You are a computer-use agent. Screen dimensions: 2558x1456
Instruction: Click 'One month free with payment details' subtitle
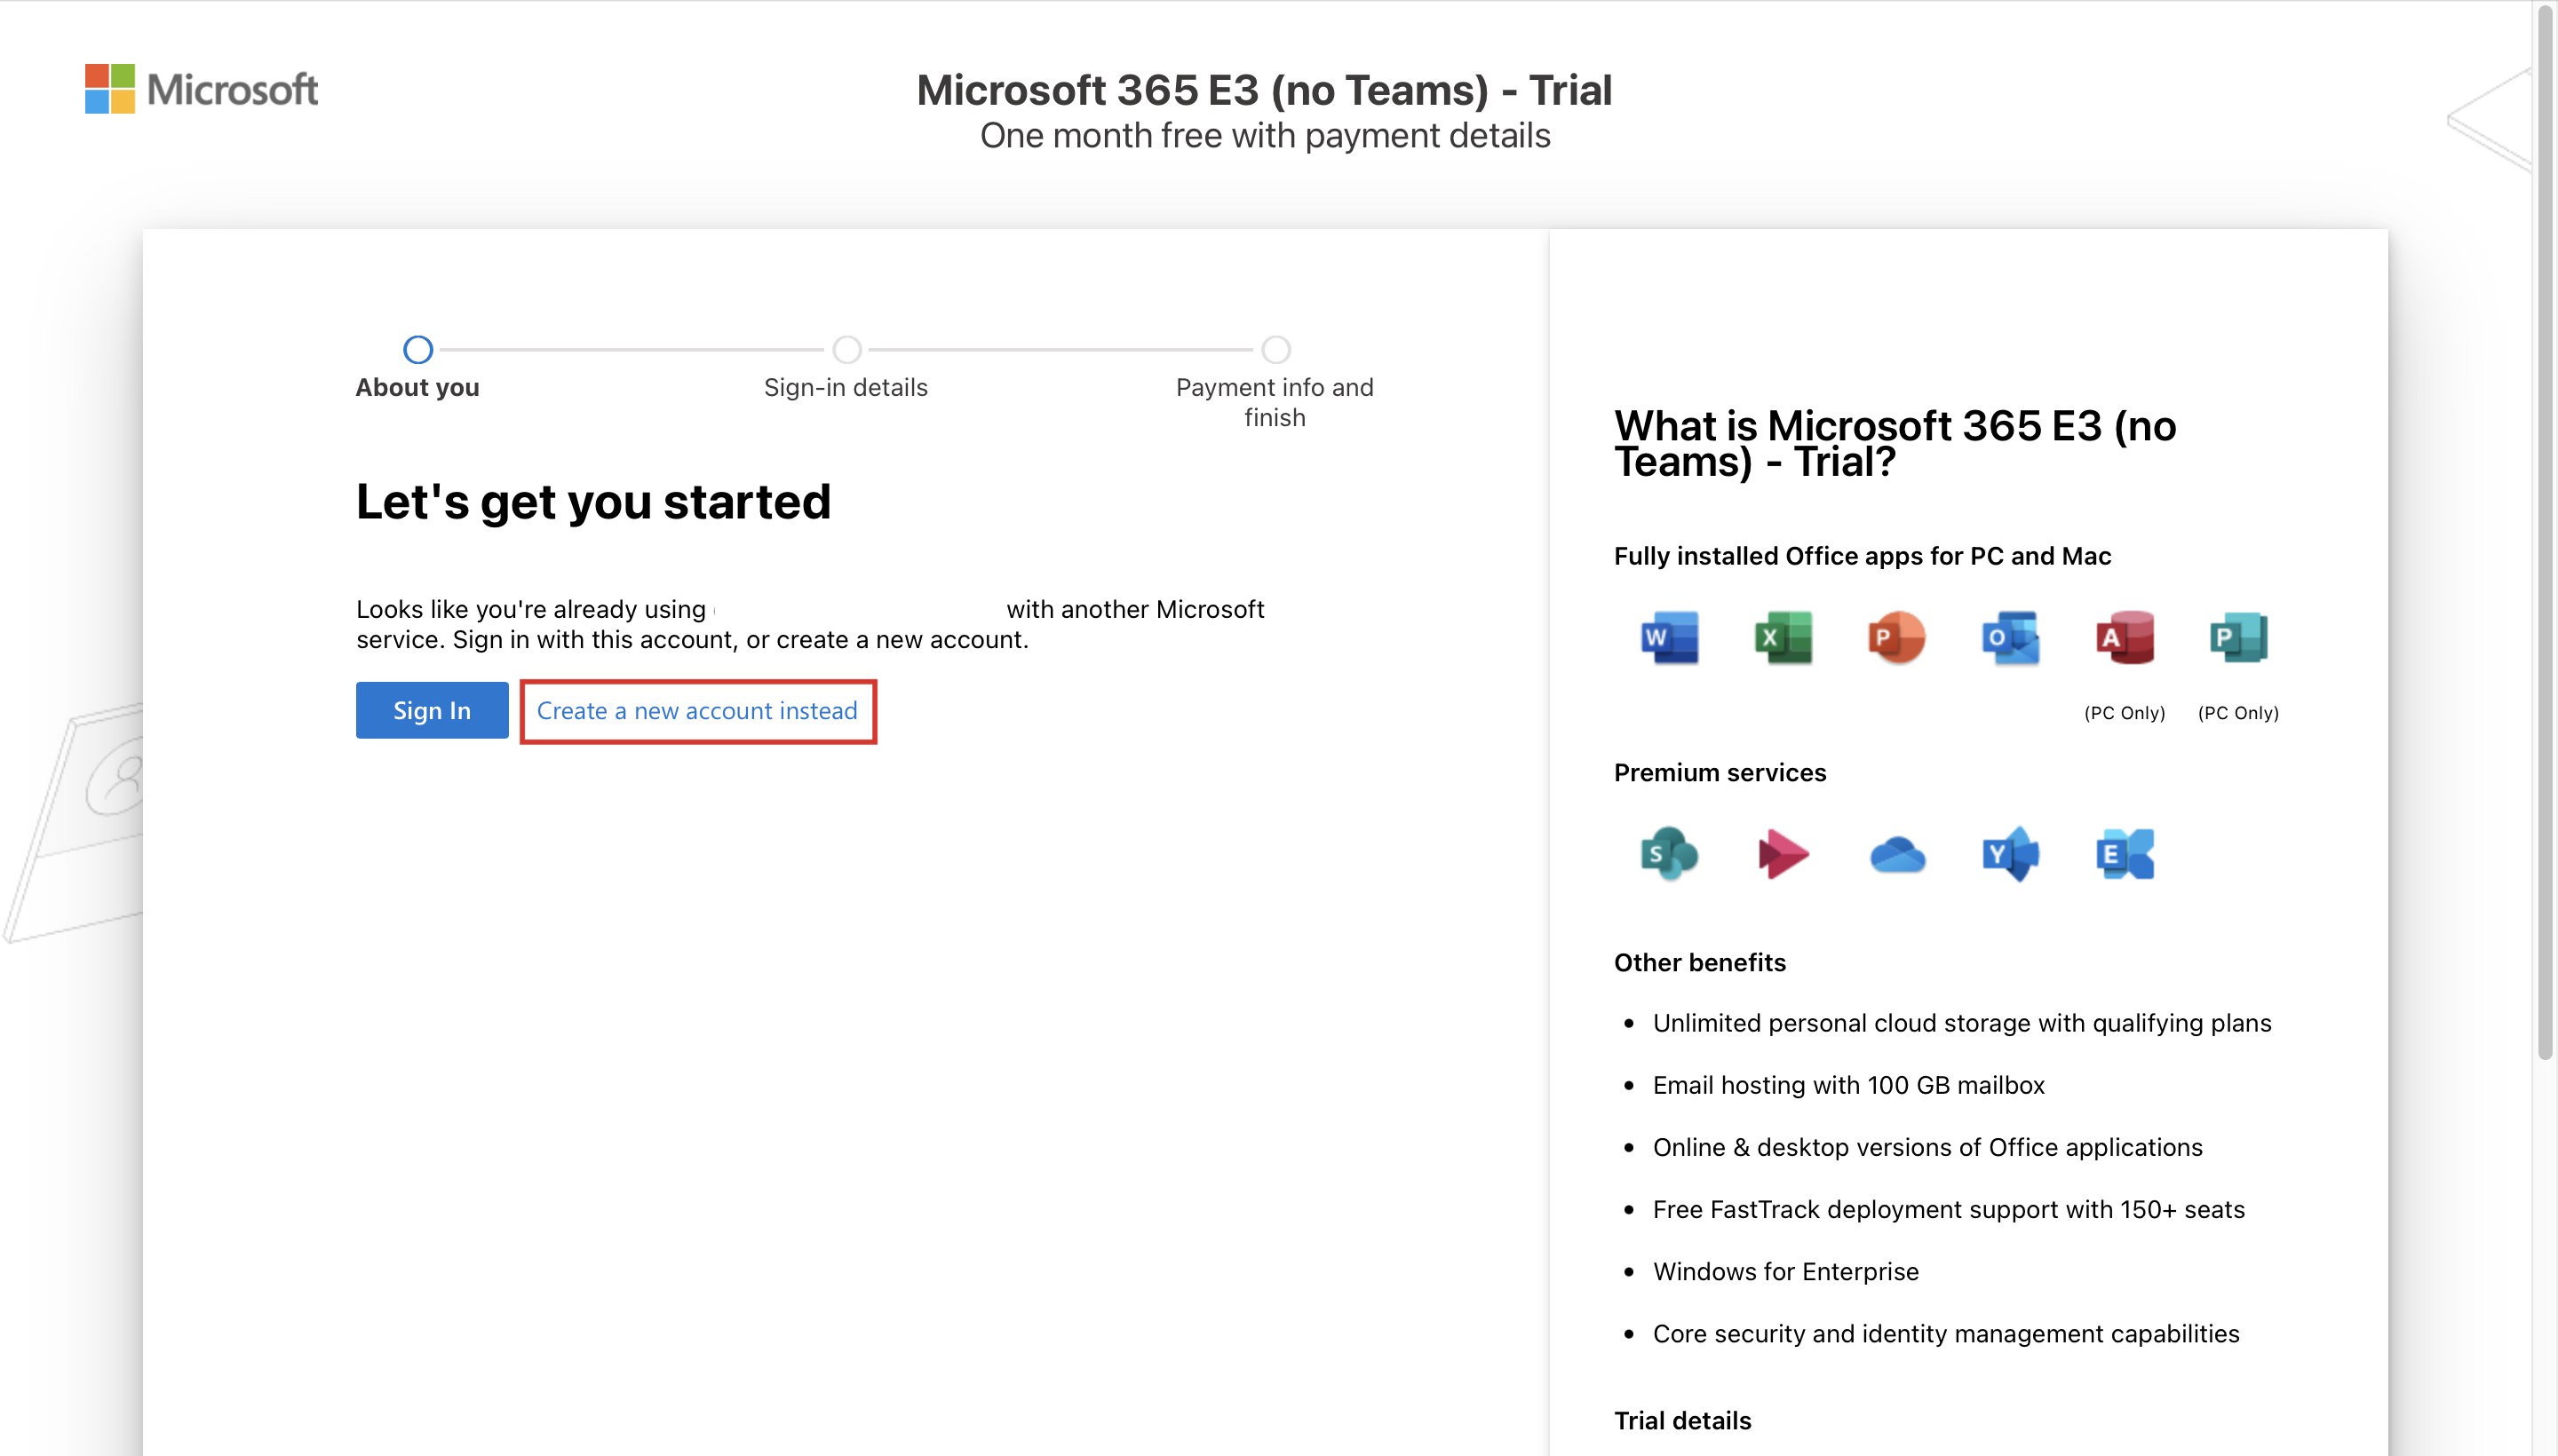[x=1265, y=136]
